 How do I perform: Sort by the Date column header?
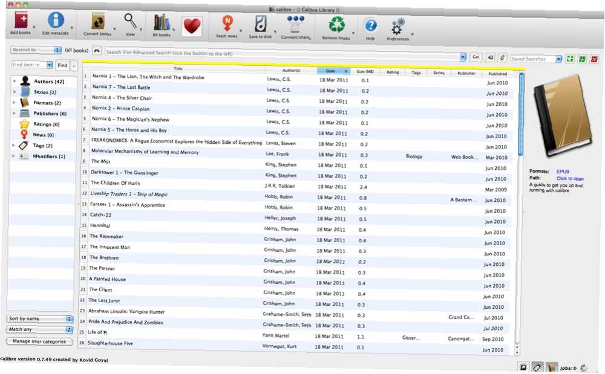pos(333,71)
